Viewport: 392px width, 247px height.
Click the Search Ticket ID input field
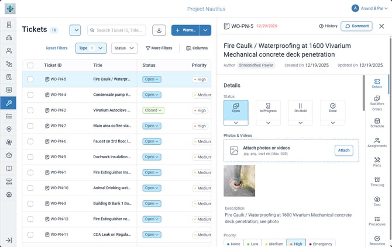tap(116, 30)
